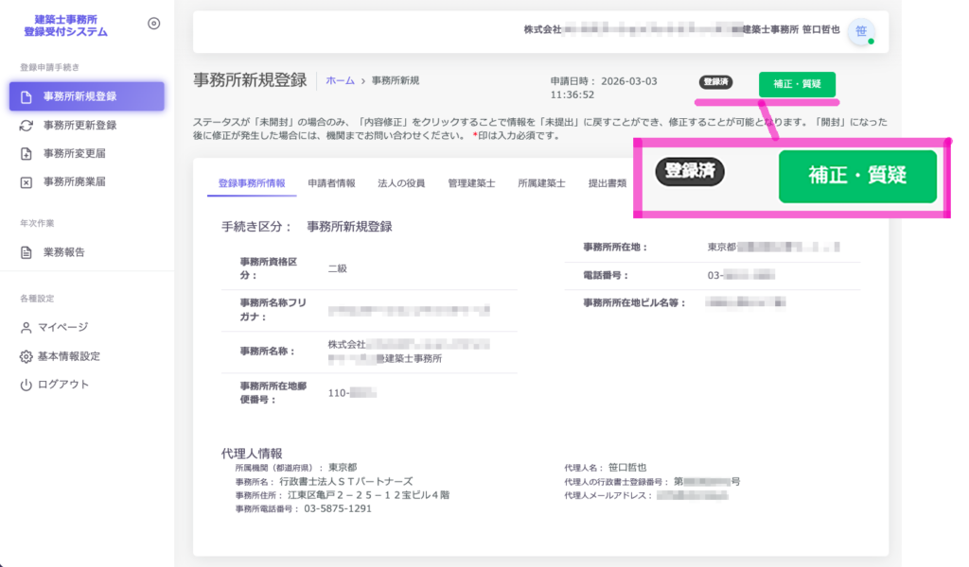Click the 申請日時 2026-03-03 timestamp
Viewport: 969px width, 567px height.
coord(604,88)
